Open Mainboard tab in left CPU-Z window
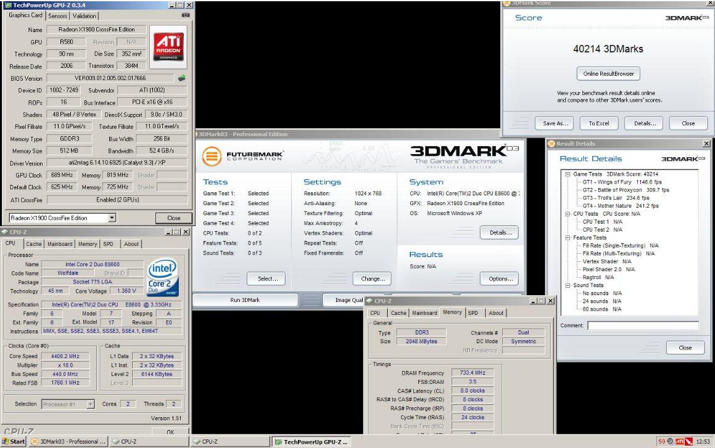Viewport: 715px width, 448px height. point(60,244)
